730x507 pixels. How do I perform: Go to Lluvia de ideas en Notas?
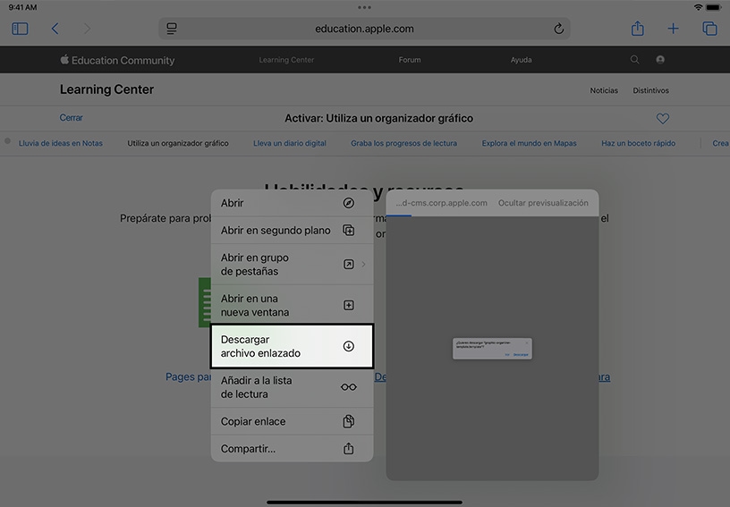pyautogui.click(x=61, y=143)
